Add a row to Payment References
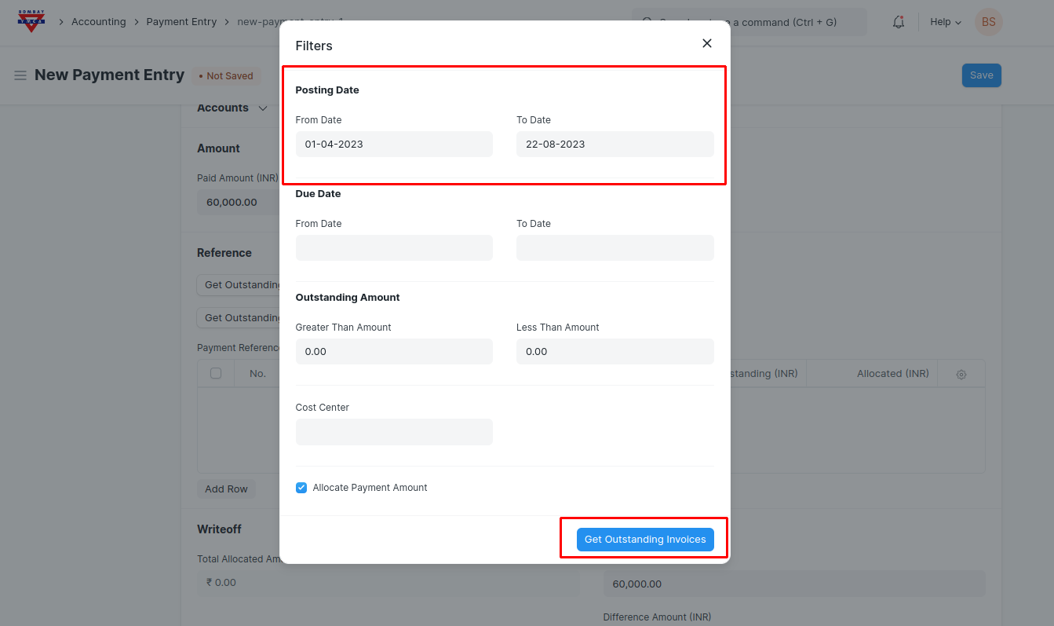Image resolution: width=1054 pixels, height=626 pixels. click(226, 489)
